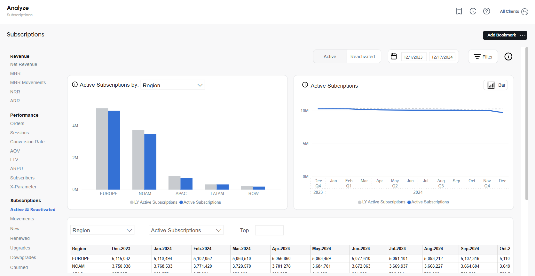Viewport: 535px width, 276px height.
Task: Click the blue APAC bar
Action: [x=186, y=184]
